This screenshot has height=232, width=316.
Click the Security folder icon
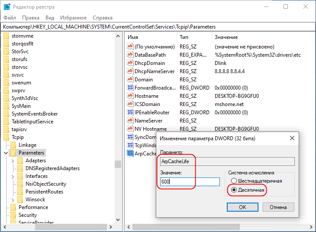tap(13, 215)
